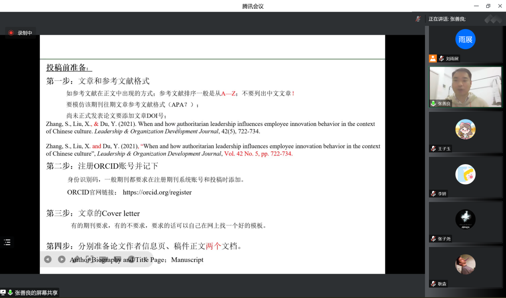
Task: Click muted mic icon next to 耿森
Action: pos(433,284)
